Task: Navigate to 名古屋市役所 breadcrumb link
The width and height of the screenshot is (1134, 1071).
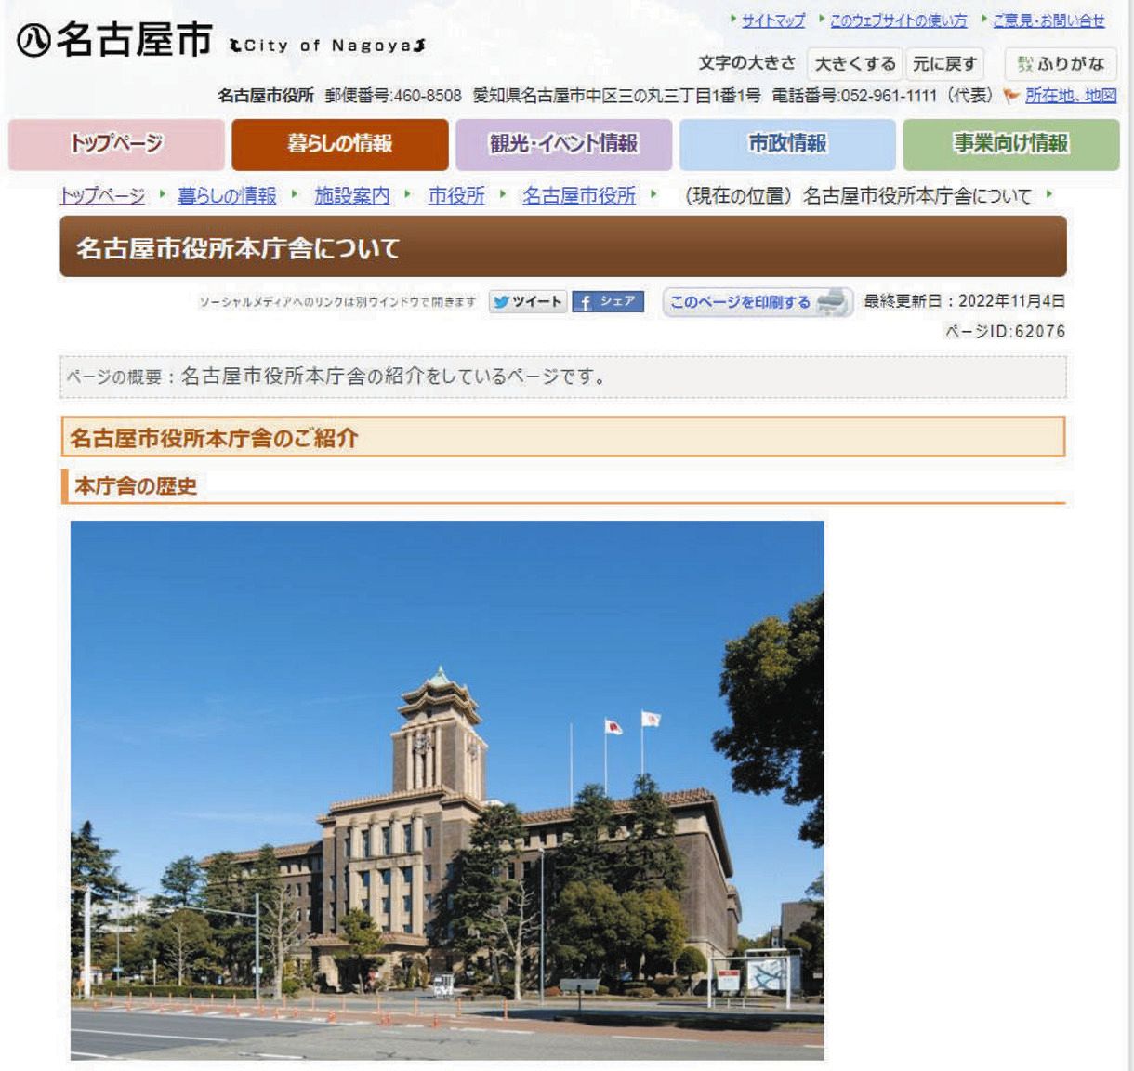Action: [x=579, y=196]
